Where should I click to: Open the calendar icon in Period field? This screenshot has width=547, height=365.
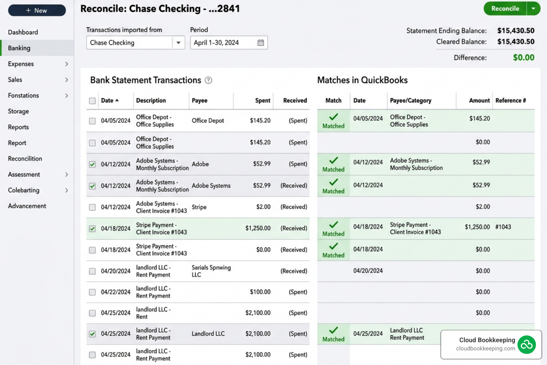tap(261, 43)
